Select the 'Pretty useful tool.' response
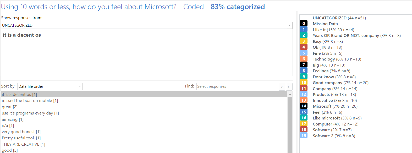The height and width of the screenshot is (153, 412). click(21, 138)
